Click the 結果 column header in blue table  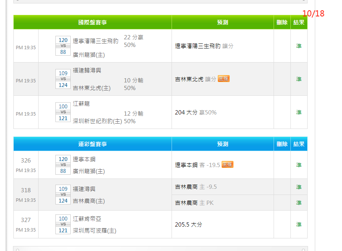[299, 144]
